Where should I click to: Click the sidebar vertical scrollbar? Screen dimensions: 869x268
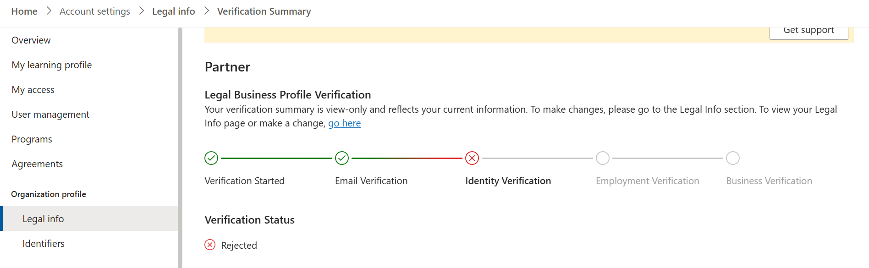[x=180, y=148]
